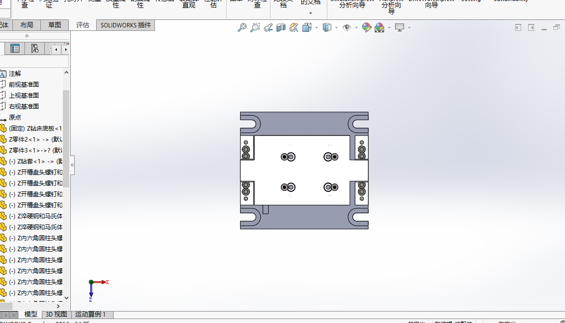Click the Apply Scene icon
Viewport: 565px width, 323px height.
tap(380, 27)
